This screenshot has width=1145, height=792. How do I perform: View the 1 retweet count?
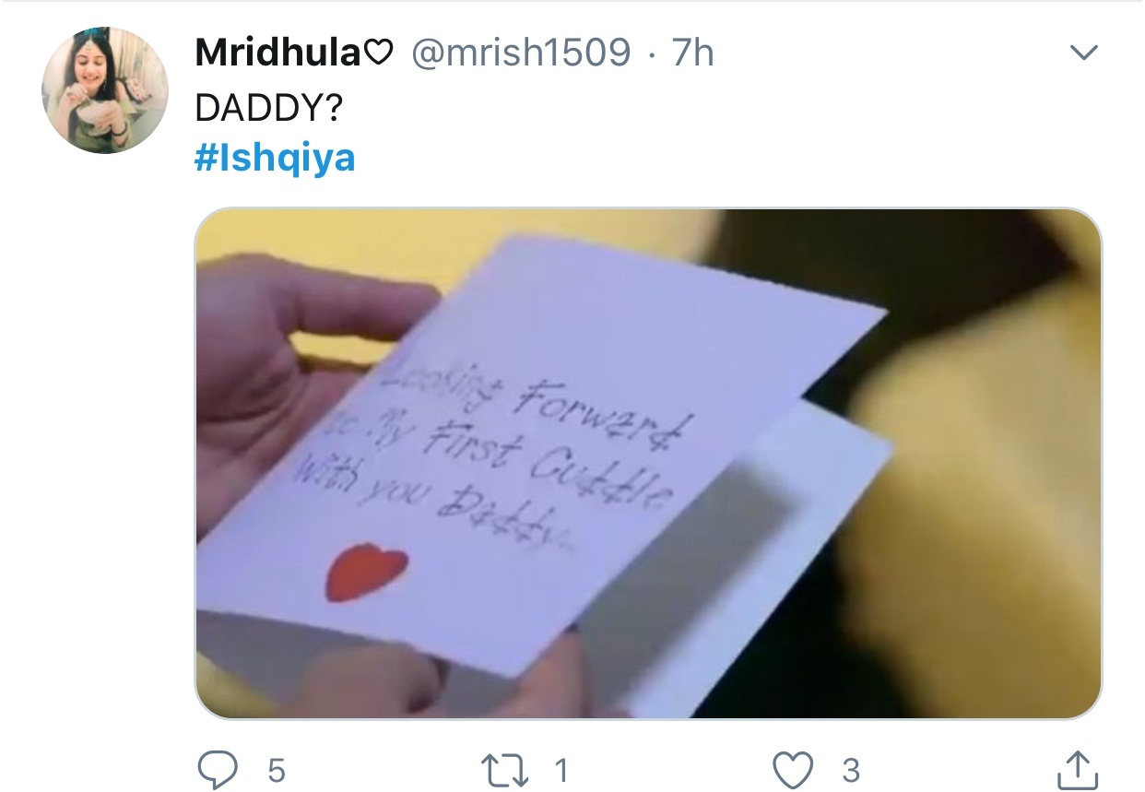[561, 769]
